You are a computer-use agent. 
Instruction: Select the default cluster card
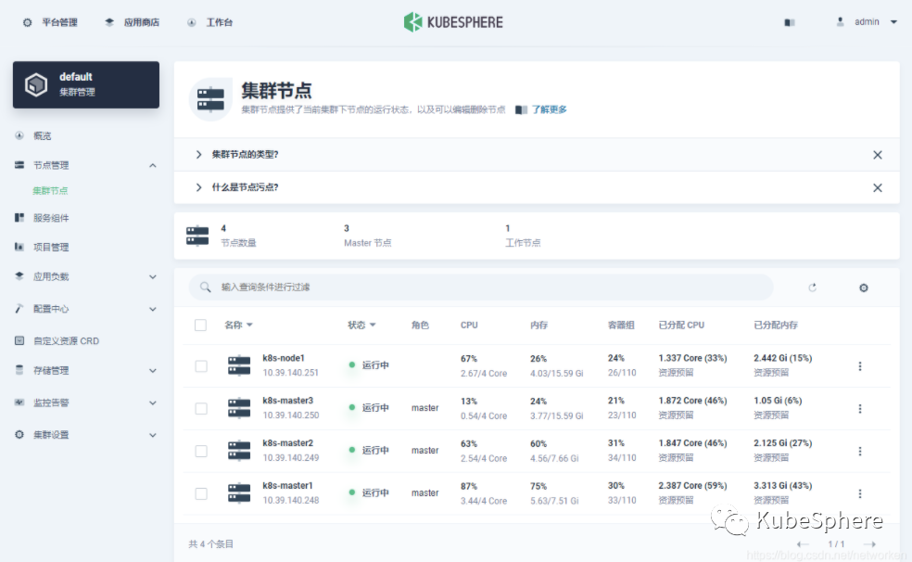click(x=86, y=85)
